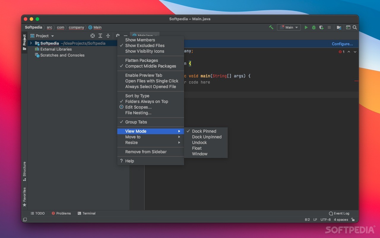Uncheck Folders Always on Top
The height and width of the screenshot is (238, 380).
(x=151, y=101)
